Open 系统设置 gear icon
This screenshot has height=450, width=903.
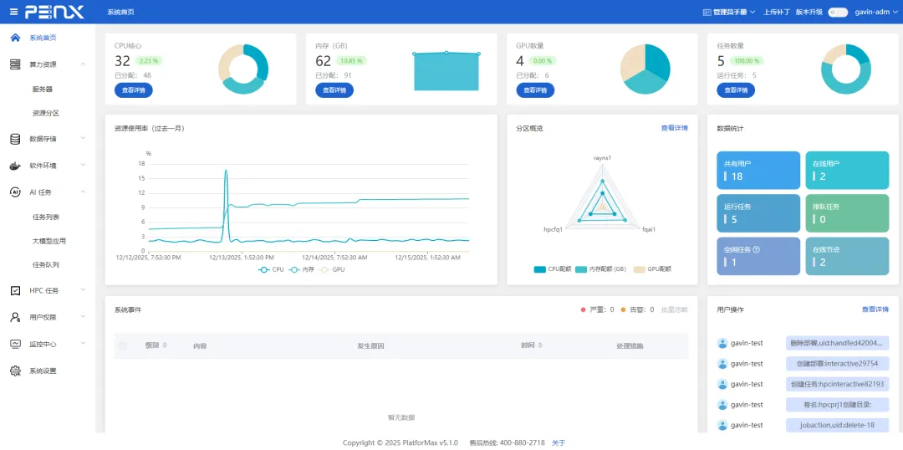[x=16, y=371]
